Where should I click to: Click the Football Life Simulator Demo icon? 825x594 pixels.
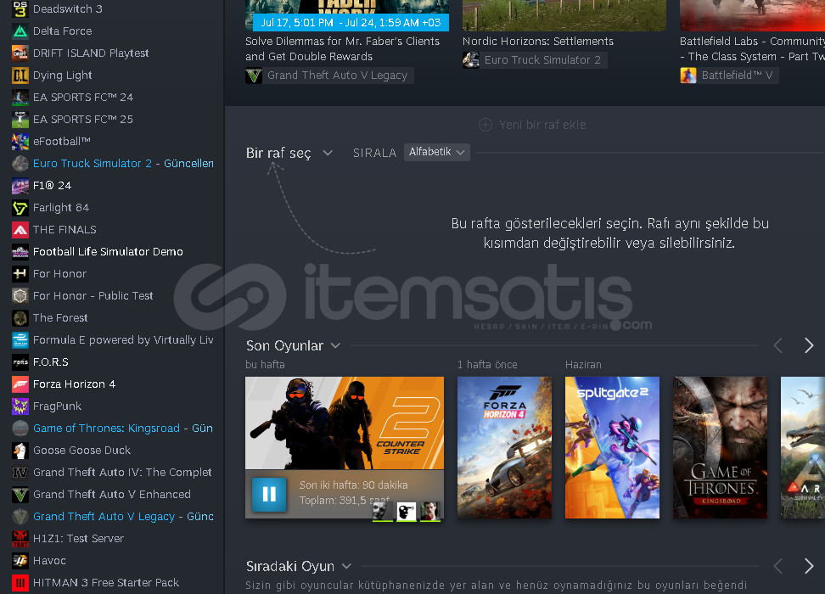pos(20,252)
